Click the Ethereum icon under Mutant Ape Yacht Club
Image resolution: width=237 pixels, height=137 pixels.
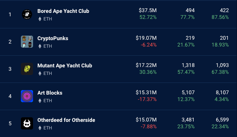pyautogui.click(x=40, y=73)
